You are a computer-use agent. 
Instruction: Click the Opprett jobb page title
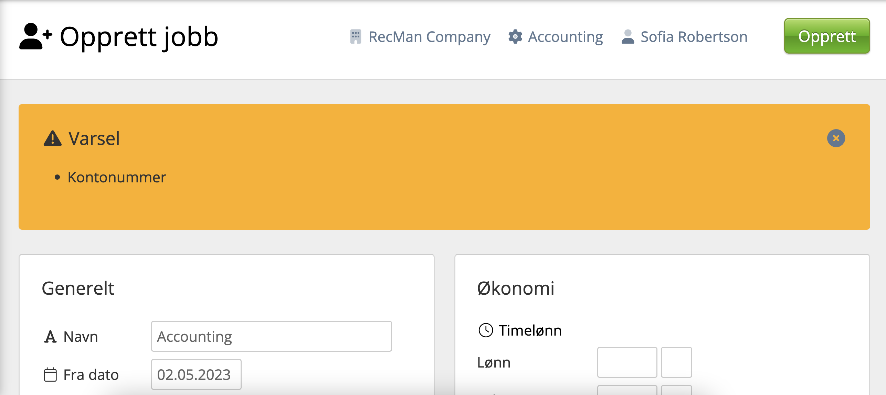pyautogui.click(x=139, y=36)
